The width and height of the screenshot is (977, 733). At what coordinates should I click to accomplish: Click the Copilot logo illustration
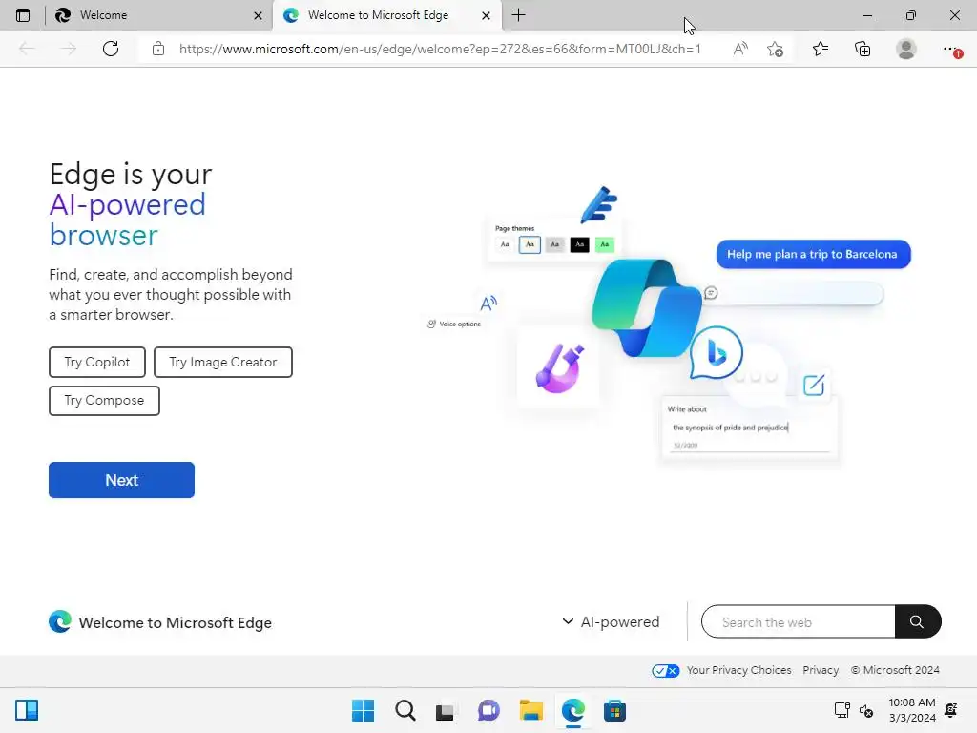click(x=647, y=308)
